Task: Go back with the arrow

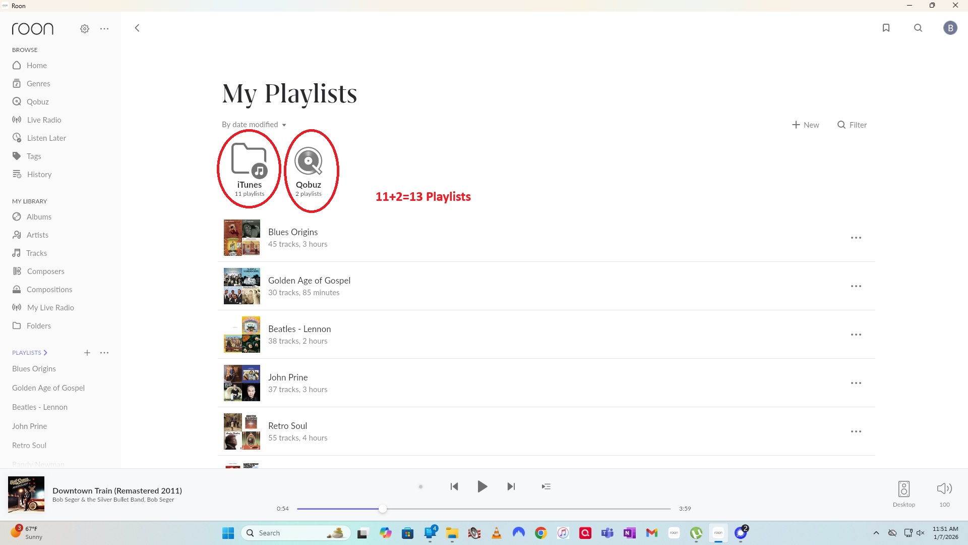Action: pyautogui.click(x=137, y=28)
